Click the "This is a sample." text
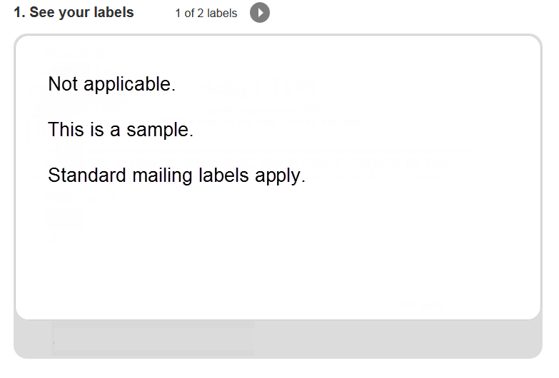 (x=121, y=129)
